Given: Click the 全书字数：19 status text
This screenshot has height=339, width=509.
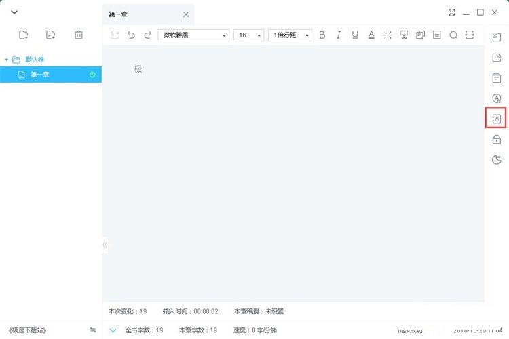Looking at the screenshot, I should (144, 330).
